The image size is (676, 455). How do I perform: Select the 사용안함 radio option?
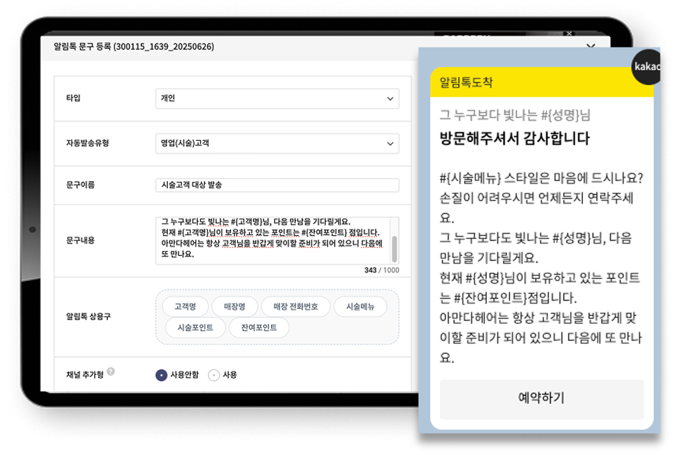(161, 375)
